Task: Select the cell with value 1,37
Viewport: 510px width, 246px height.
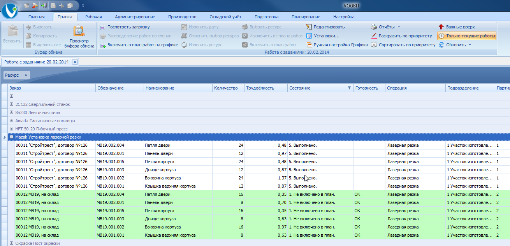Action: (x=266, y=178)
